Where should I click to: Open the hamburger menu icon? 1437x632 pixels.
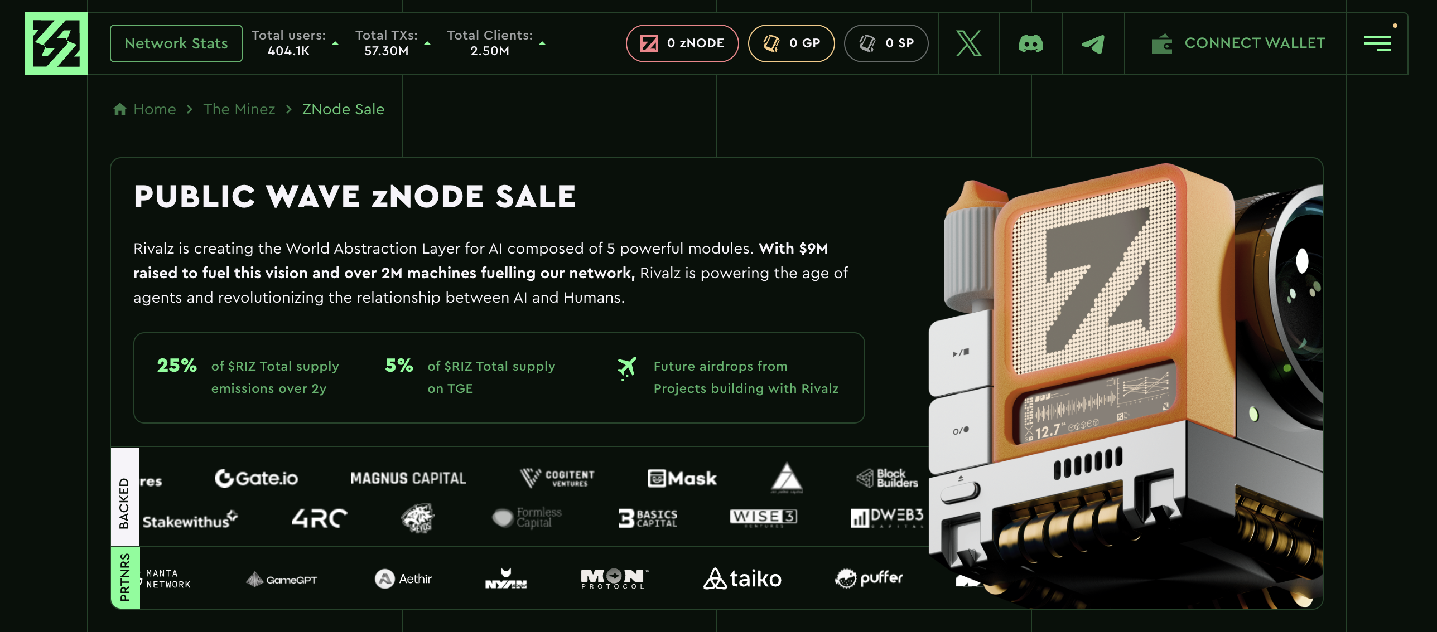pyautogui.click(x=1377, y=43)
